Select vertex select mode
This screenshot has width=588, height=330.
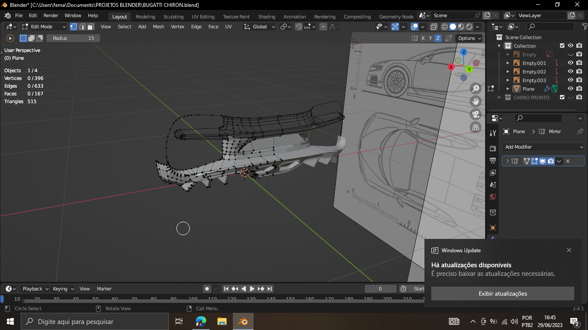pos(74,27)
